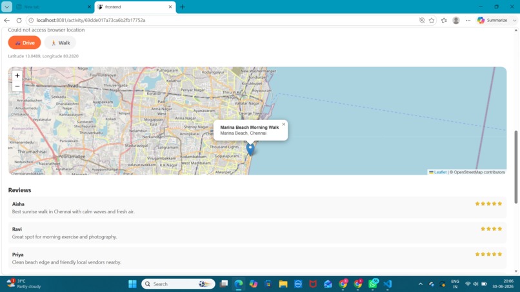Viewport: 520px width, 292px height.
Task: View site information icon in address bar
Action: tap(31, 20)
